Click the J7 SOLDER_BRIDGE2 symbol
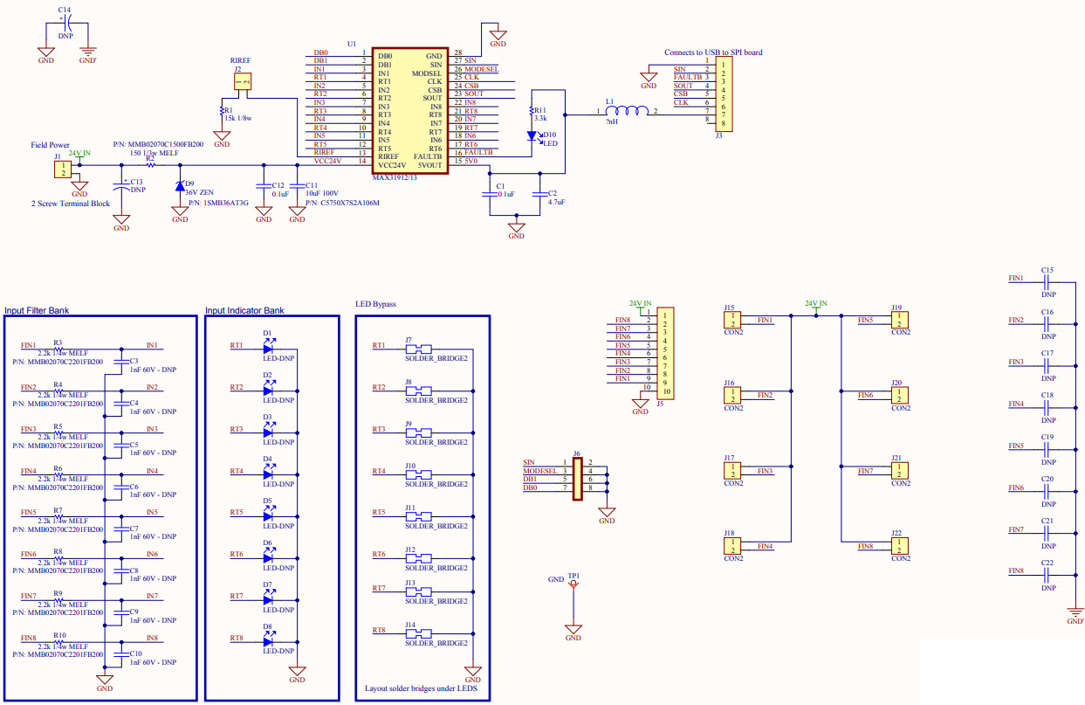Viewport: 1085px width, 705px height. coord(421,349)
